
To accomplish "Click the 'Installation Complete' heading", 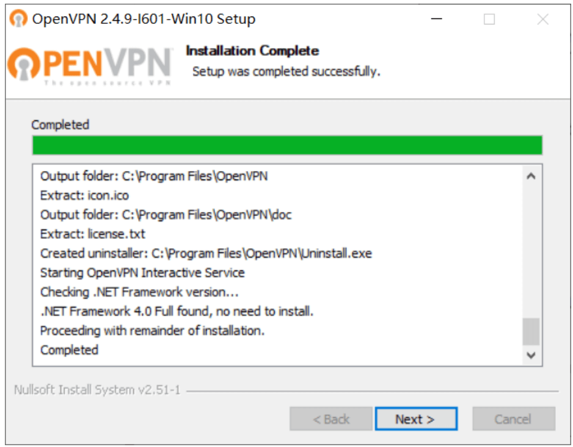I will (252, 51).
